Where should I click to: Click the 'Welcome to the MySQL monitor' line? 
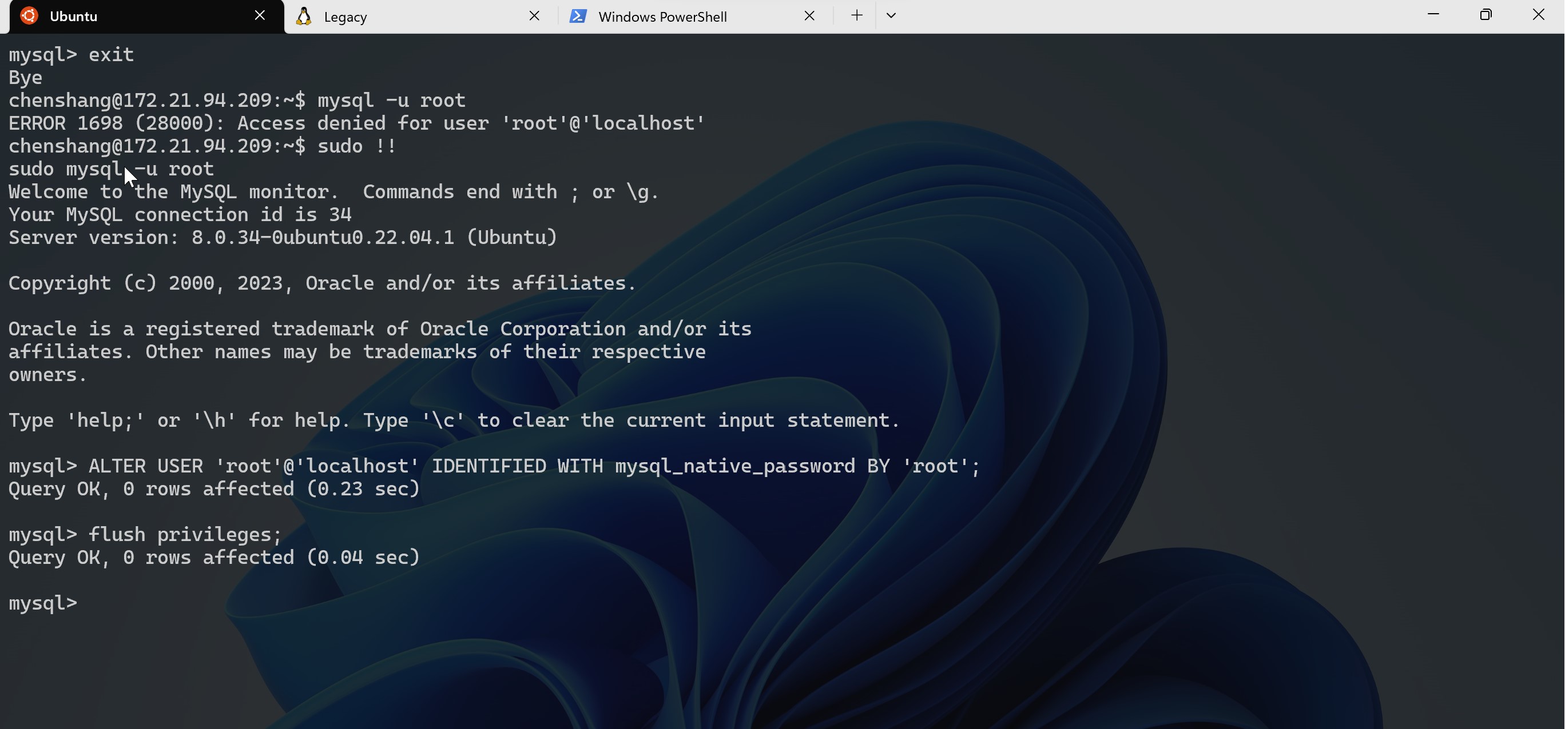[x=333, y=192]
